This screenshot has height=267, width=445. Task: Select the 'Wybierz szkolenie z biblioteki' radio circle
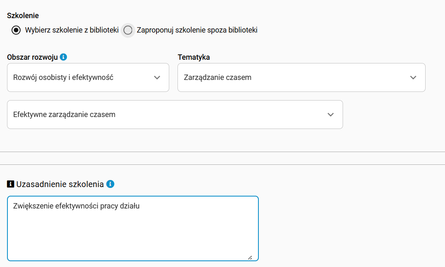point(16,30)
